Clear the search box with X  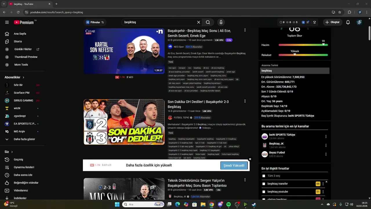[x=199, y=22]
